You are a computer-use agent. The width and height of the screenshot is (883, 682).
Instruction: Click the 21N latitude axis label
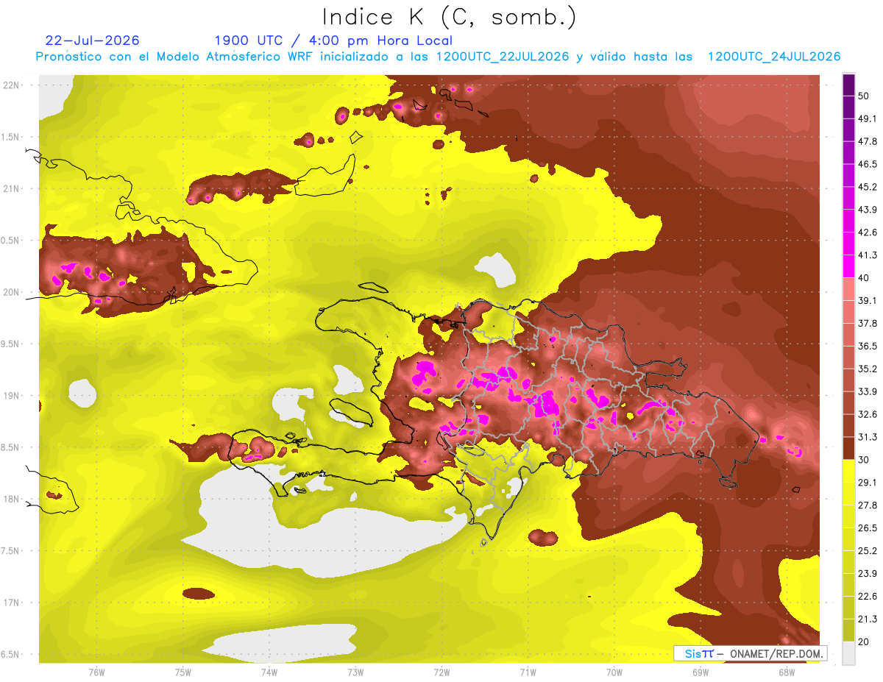coord(11,188)
